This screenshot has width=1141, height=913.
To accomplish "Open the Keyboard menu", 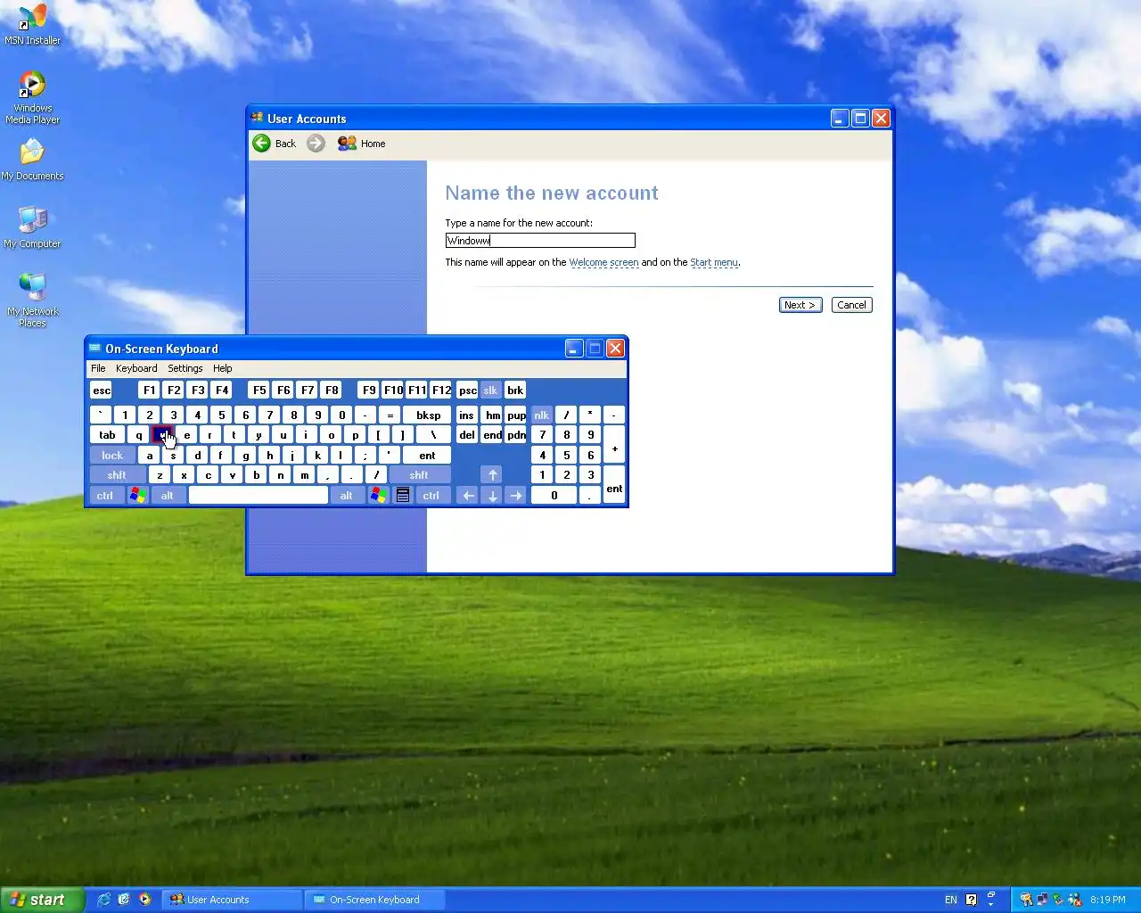I will click(x=136, y=368).
